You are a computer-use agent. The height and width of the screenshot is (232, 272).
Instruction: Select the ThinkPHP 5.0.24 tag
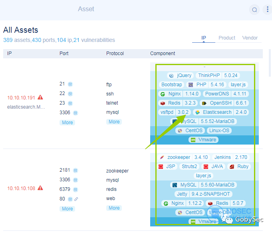click(x=218, y=75)
